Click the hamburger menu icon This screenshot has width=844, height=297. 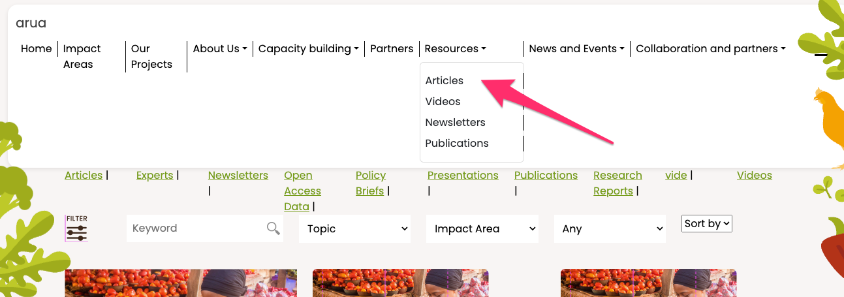(x=821, y=55)
